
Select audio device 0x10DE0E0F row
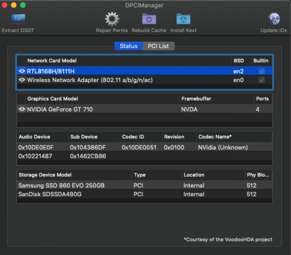coord(35,147)
